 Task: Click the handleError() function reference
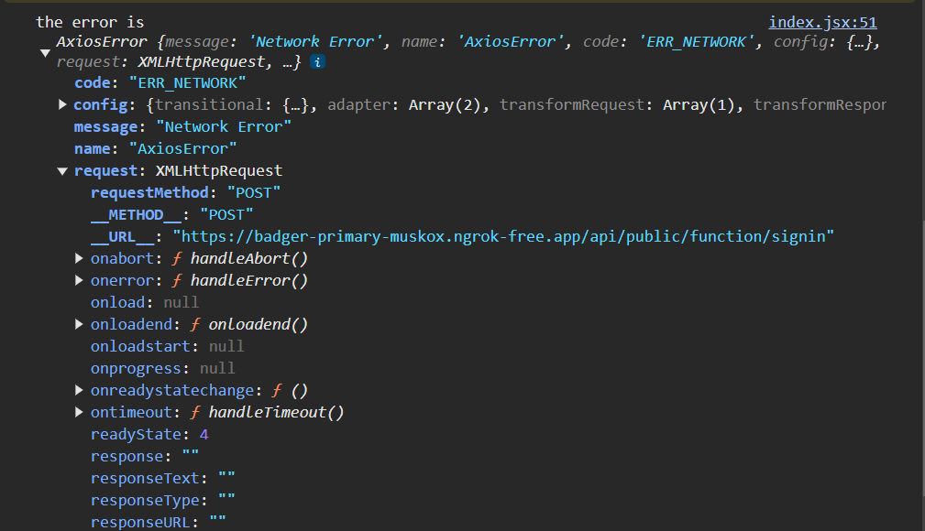(x=248, y=281)
